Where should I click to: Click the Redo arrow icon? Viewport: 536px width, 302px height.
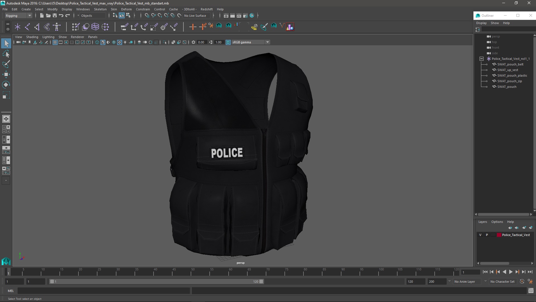pos(68,16)
